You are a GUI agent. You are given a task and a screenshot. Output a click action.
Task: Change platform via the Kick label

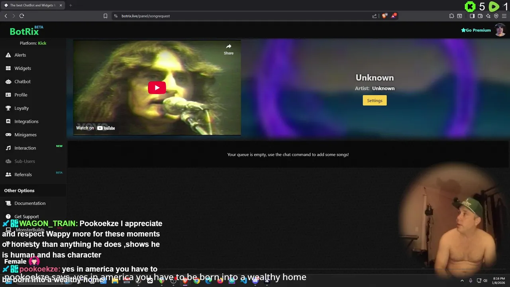point(42,43)
